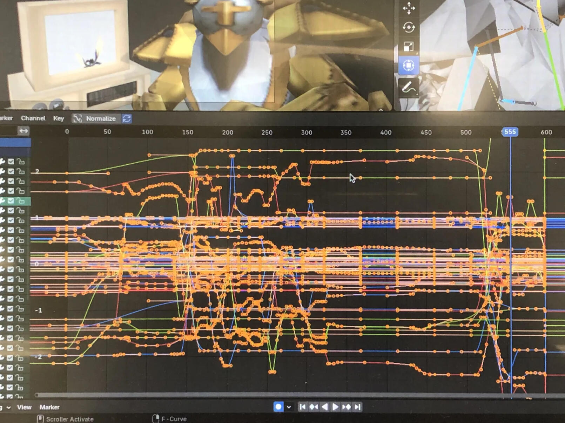Screen dimensions: 565x423
Task: Click wrench icon on green highlighted channel
Action: 2,201
